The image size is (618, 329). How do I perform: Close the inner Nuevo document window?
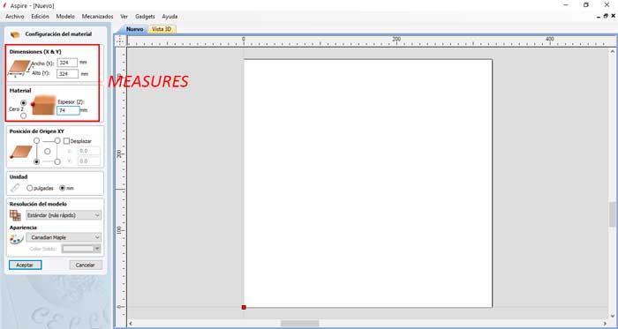coord(614,16)
